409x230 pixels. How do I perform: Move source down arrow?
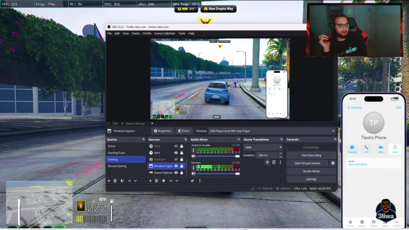(x=177, y=181)
